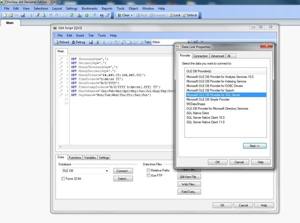Click the Debug script icon
The image size is (300, 223).
coord(73,42)
